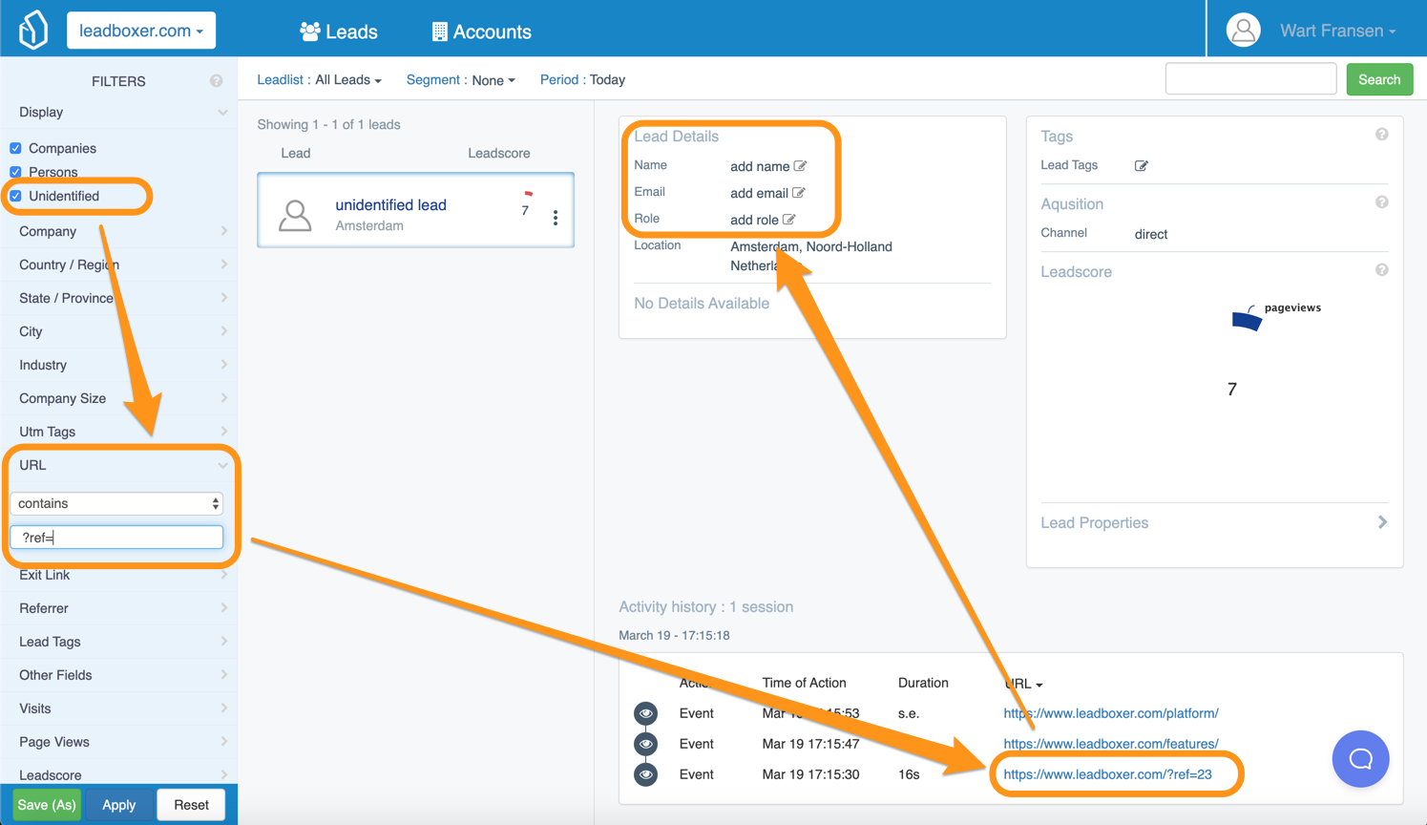The image size is (1427, 825).
Task: Collapse the Display filter section
Action: [x=118, y=113]
